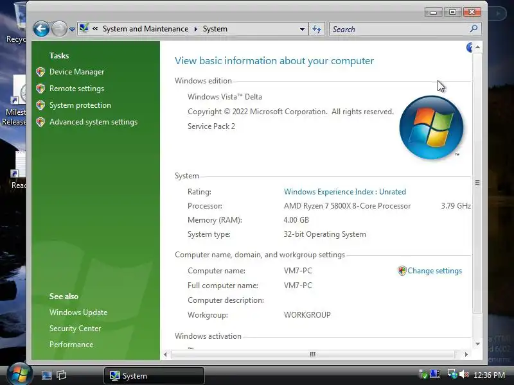514x385 pixels.
Task: Click the System breadcrumb item
Action: 215,29
